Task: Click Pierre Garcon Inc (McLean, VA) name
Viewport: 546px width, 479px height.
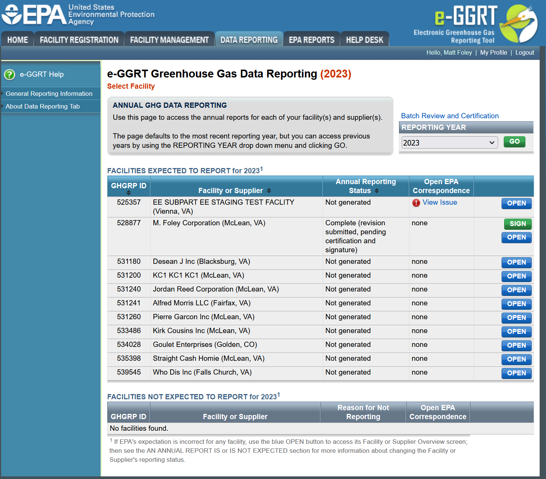Action: coord(204,317)
